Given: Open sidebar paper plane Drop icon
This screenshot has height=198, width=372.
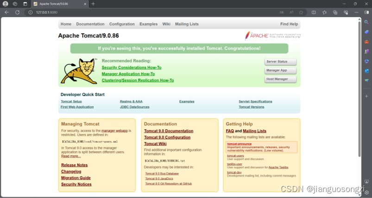Looking at the screenshot, I should [366, 81].
